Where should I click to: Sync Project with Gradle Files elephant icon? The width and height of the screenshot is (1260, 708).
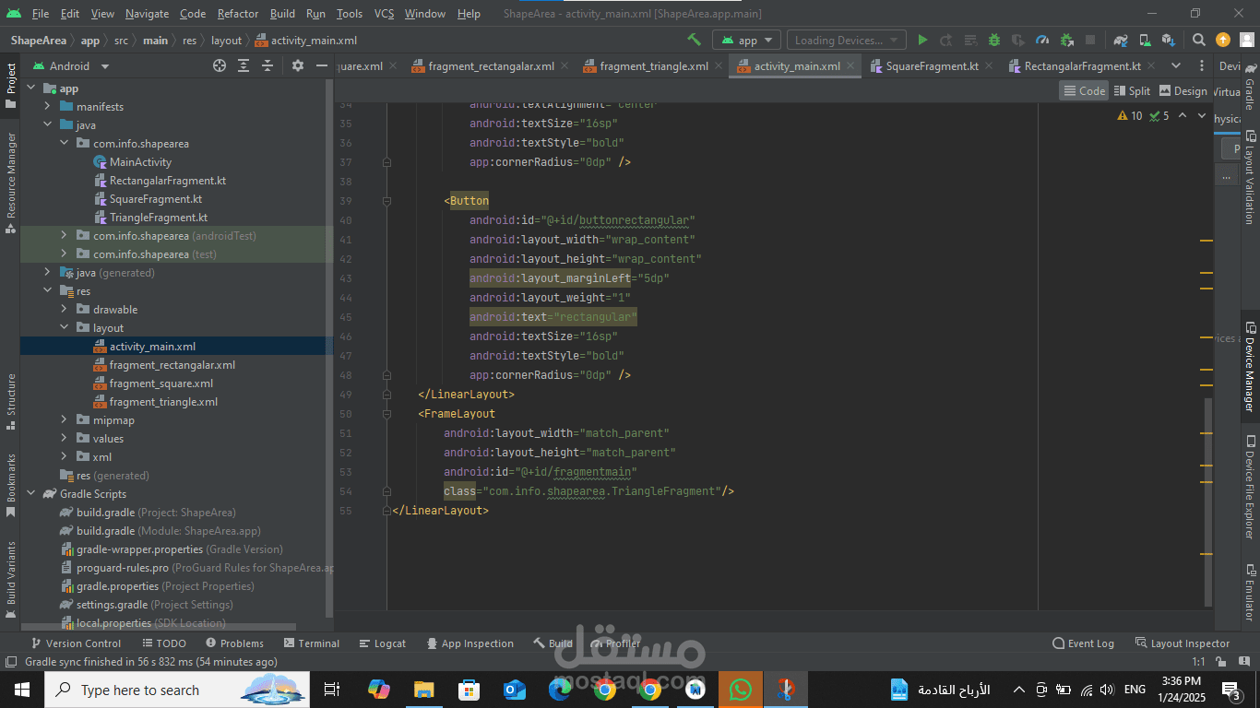tap(1121, 40)
